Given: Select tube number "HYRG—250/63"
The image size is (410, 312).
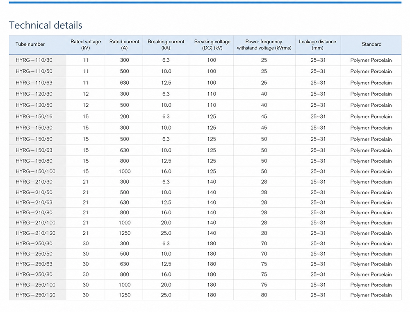Looking at the screenshot, I should pos(34,264).
